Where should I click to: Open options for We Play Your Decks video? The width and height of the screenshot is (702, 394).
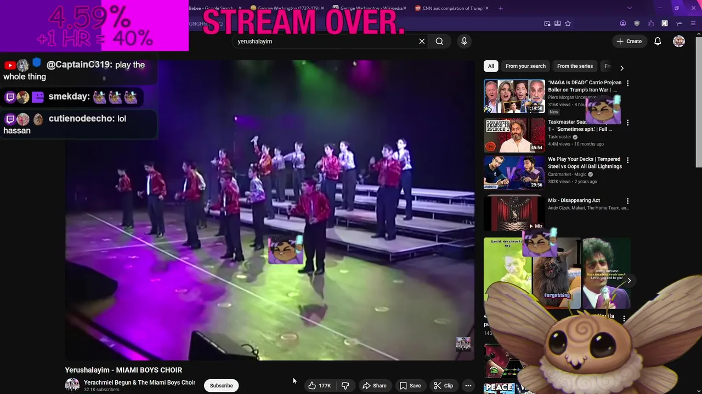[x=627, y=160]
